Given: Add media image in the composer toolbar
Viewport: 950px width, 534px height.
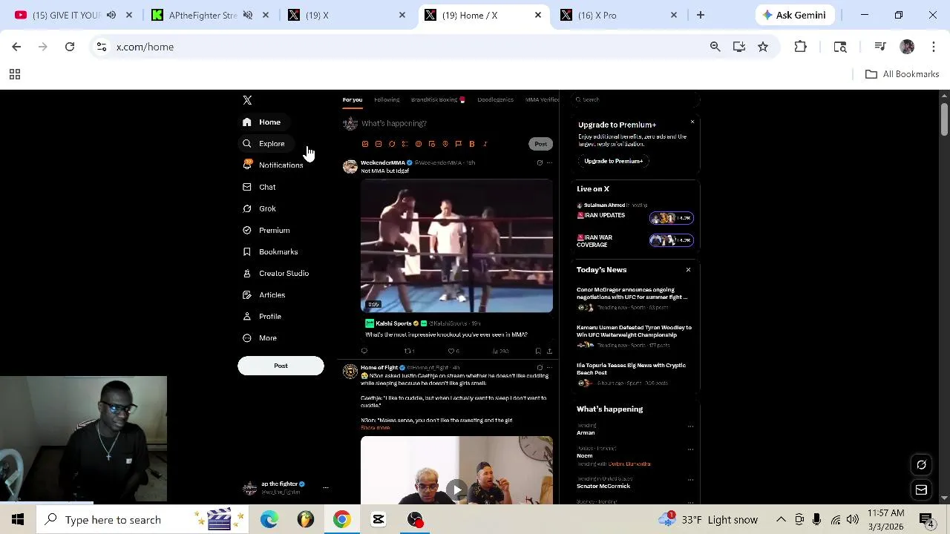Looking at the screenshot, I should pos(364,144).
